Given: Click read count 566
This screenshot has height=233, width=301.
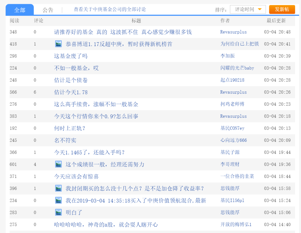Looking at the screenshot, I should [x=13, y=92].
